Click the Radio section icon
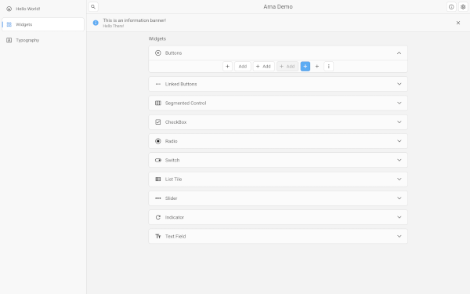470x294 pixels. pyautogui.click(x=158, y=141)
